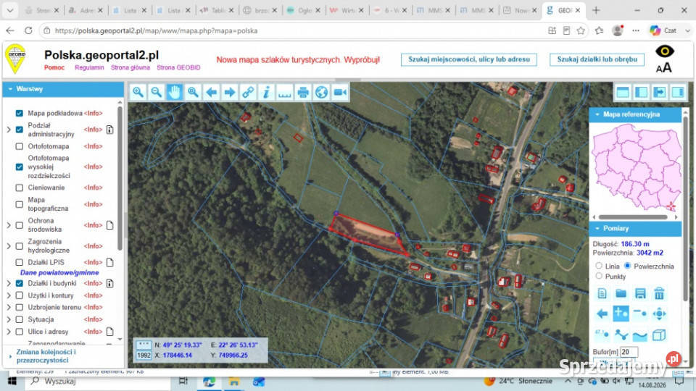Expand Działki i budynki layer group
The height and width of the screenshot is (391, 696).
click(9, 283)
